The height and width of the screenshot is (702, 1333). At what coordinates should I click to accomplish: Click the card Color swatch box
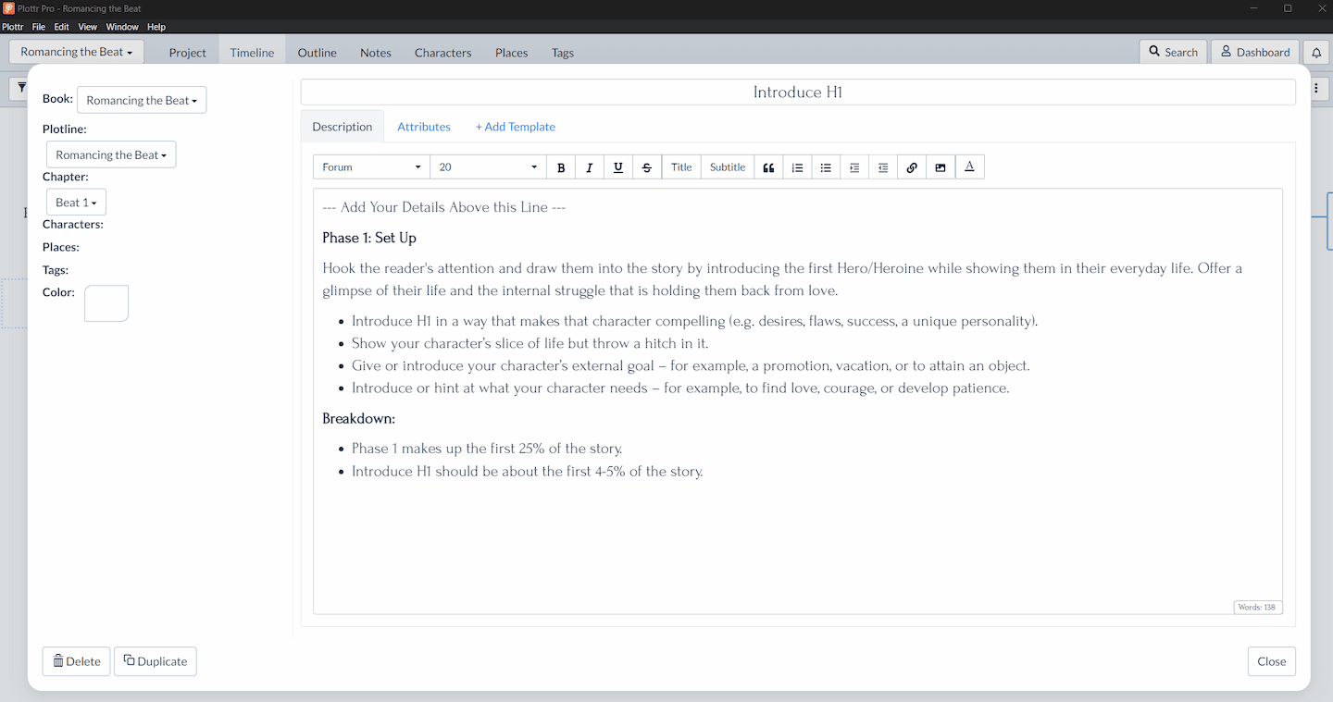(x=106, y=303)
